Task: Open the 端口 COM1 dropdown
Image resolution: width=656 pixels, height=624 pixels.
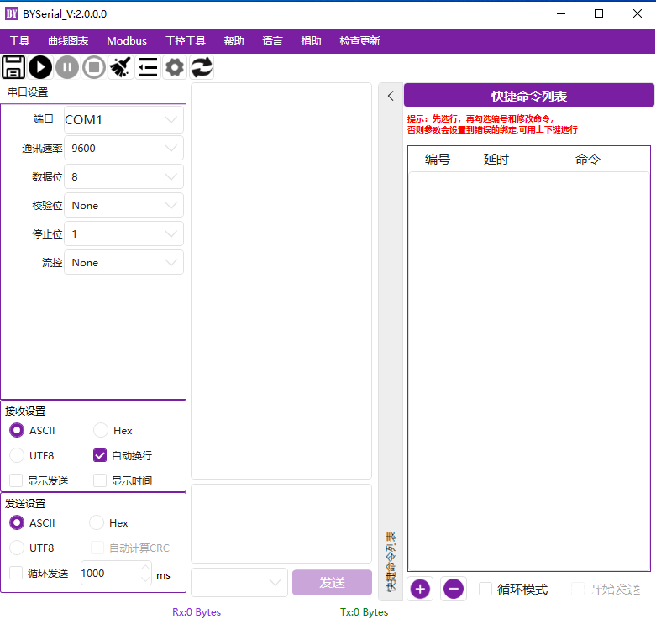Action: pos(123,120)
